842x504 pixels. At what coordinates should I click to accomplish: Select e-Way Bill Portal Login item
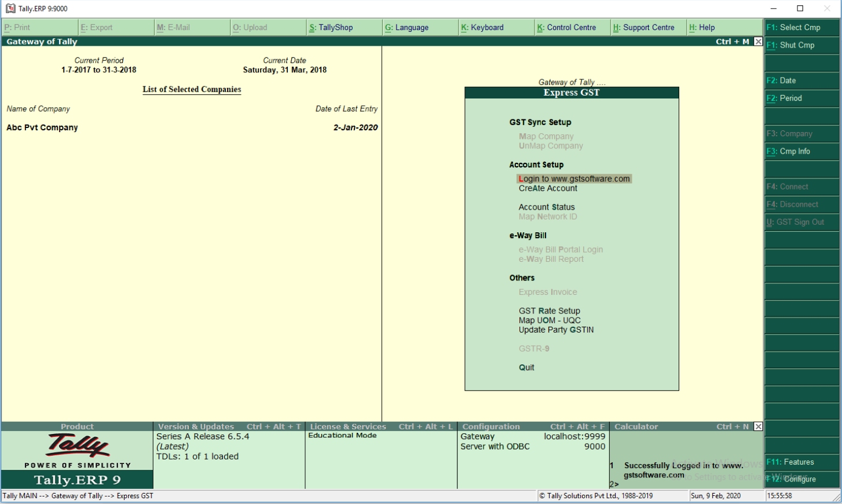pos(561,250)
